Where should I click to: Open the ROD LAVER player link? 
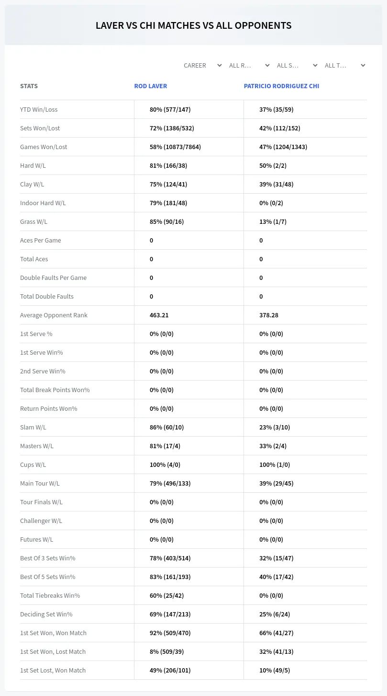tap(151, 86)
